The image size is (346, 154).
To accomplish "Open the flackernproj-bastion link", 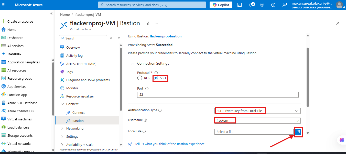I will 166,36.
